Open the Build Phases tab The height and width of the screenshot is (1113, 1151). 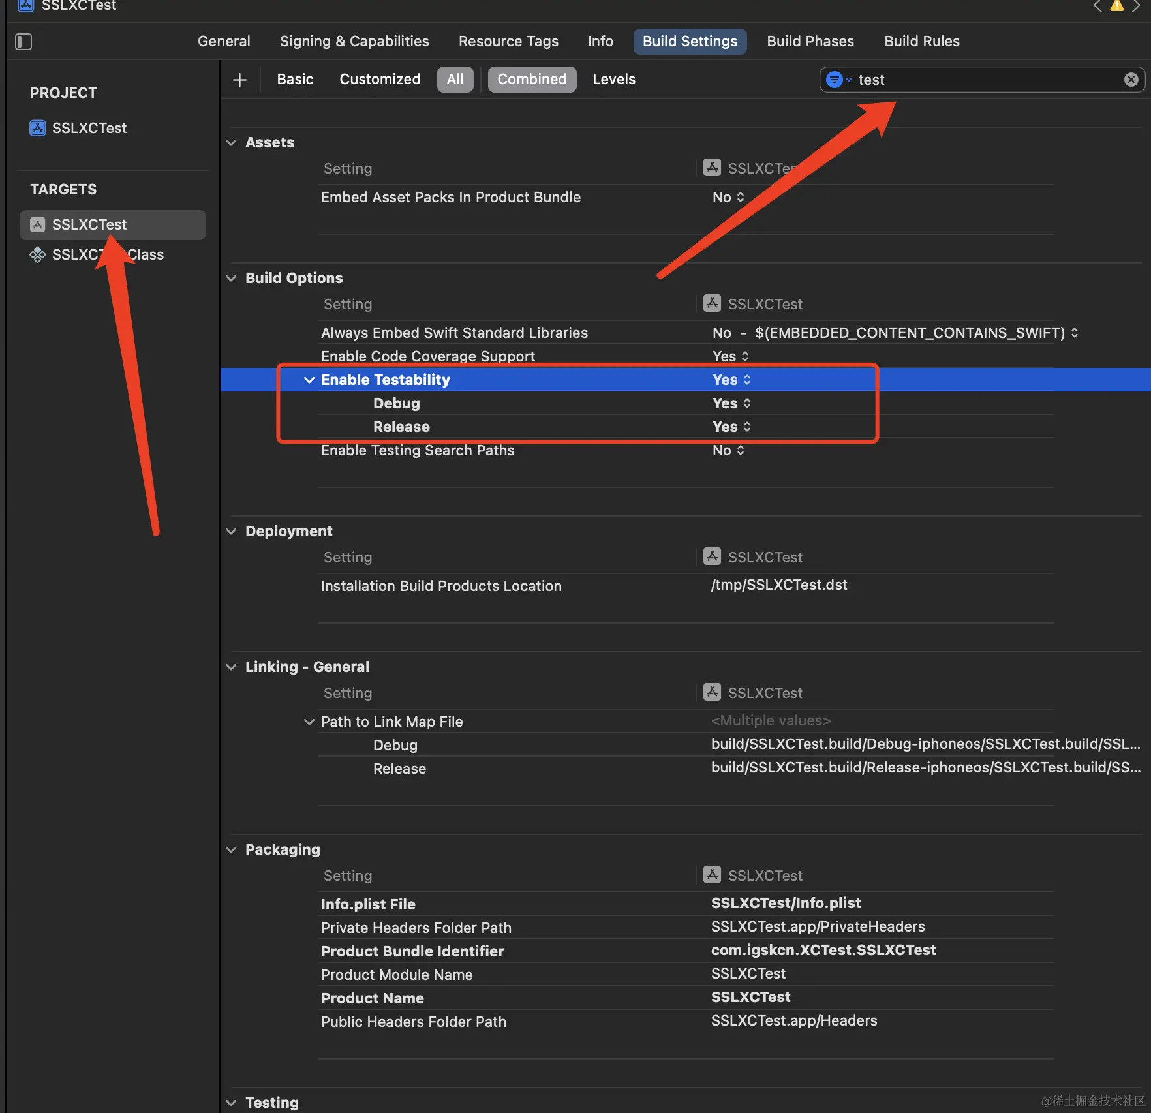point(810,42)
